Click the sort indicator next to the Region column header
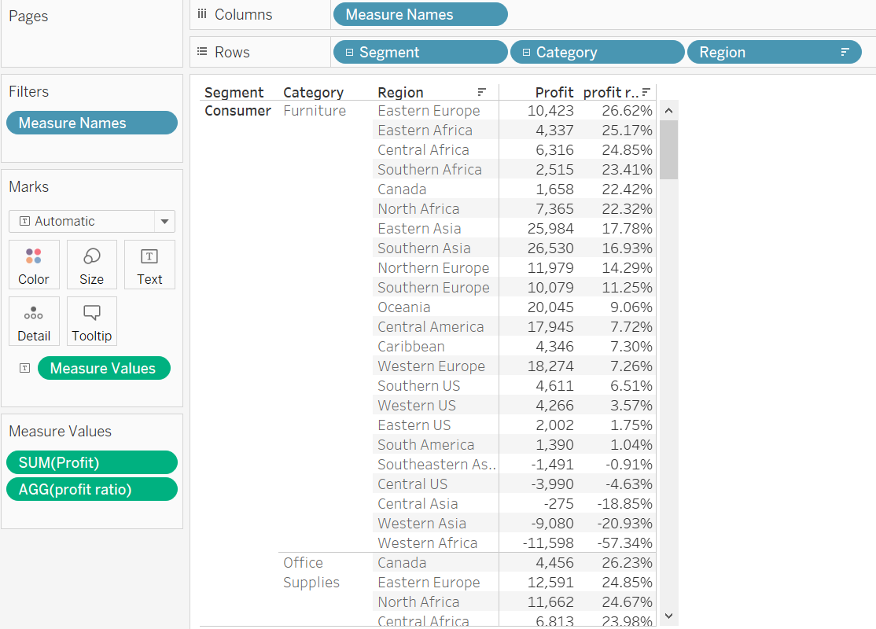 [483, 92]
